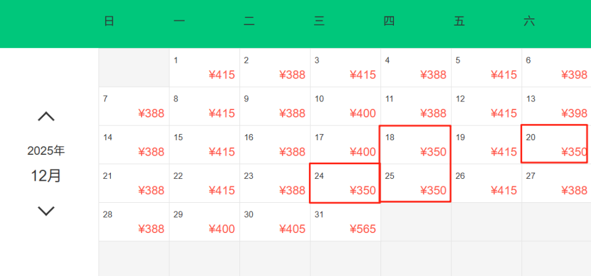Select December 25 priced ¥350
Screen dimensions: 591x276
(x=416, y=183)
